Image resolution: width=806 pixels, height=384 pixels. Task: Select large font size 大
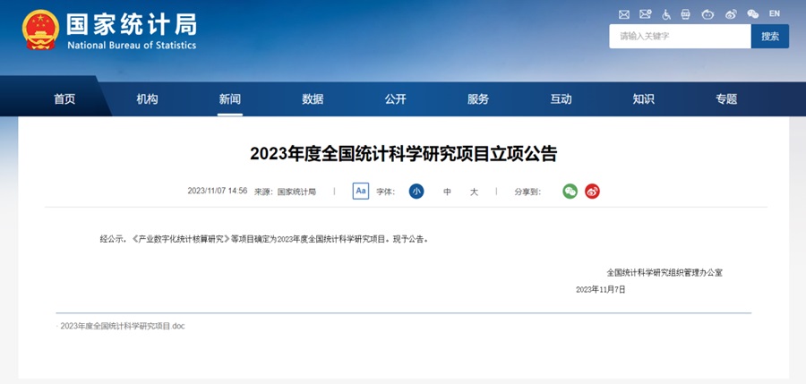475,192
